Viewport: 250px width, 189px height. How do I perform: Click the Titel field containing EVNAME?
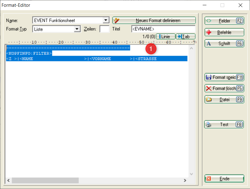(163, 29)
